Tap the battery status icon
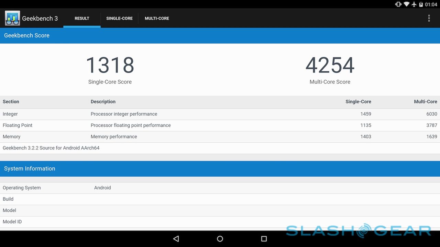The width and height of the screenshot is (440, 247). [421, 4]
